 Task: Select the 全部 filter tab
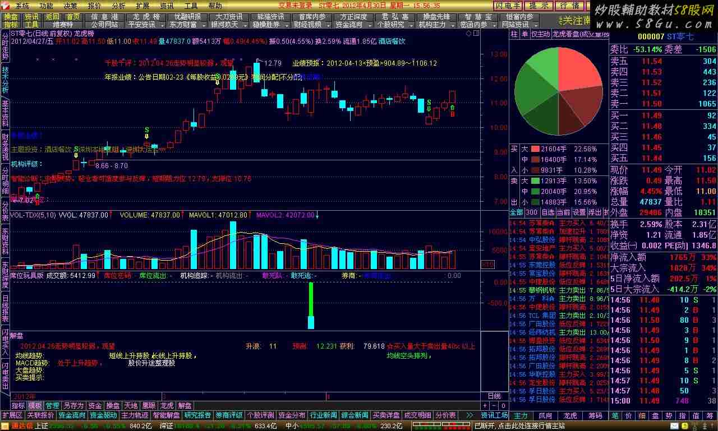click(516, 213)
